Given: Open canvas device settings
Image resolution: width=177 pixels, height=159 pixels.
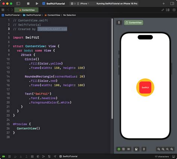Looking at the screenshot, I should [x=136, y=149].
